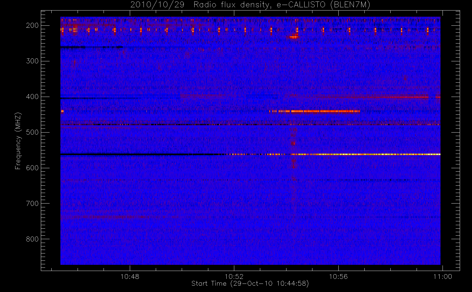Click the 700 frequency tick label
The image size is (472, 292).
coord(32,204)
